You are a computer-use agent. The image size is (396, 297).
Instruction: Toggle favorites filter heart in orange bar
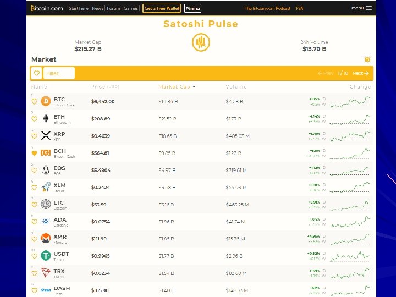(x=37, y=73)
